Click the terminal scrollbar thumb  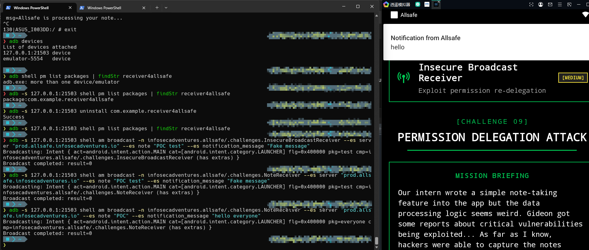pos(377,241)
